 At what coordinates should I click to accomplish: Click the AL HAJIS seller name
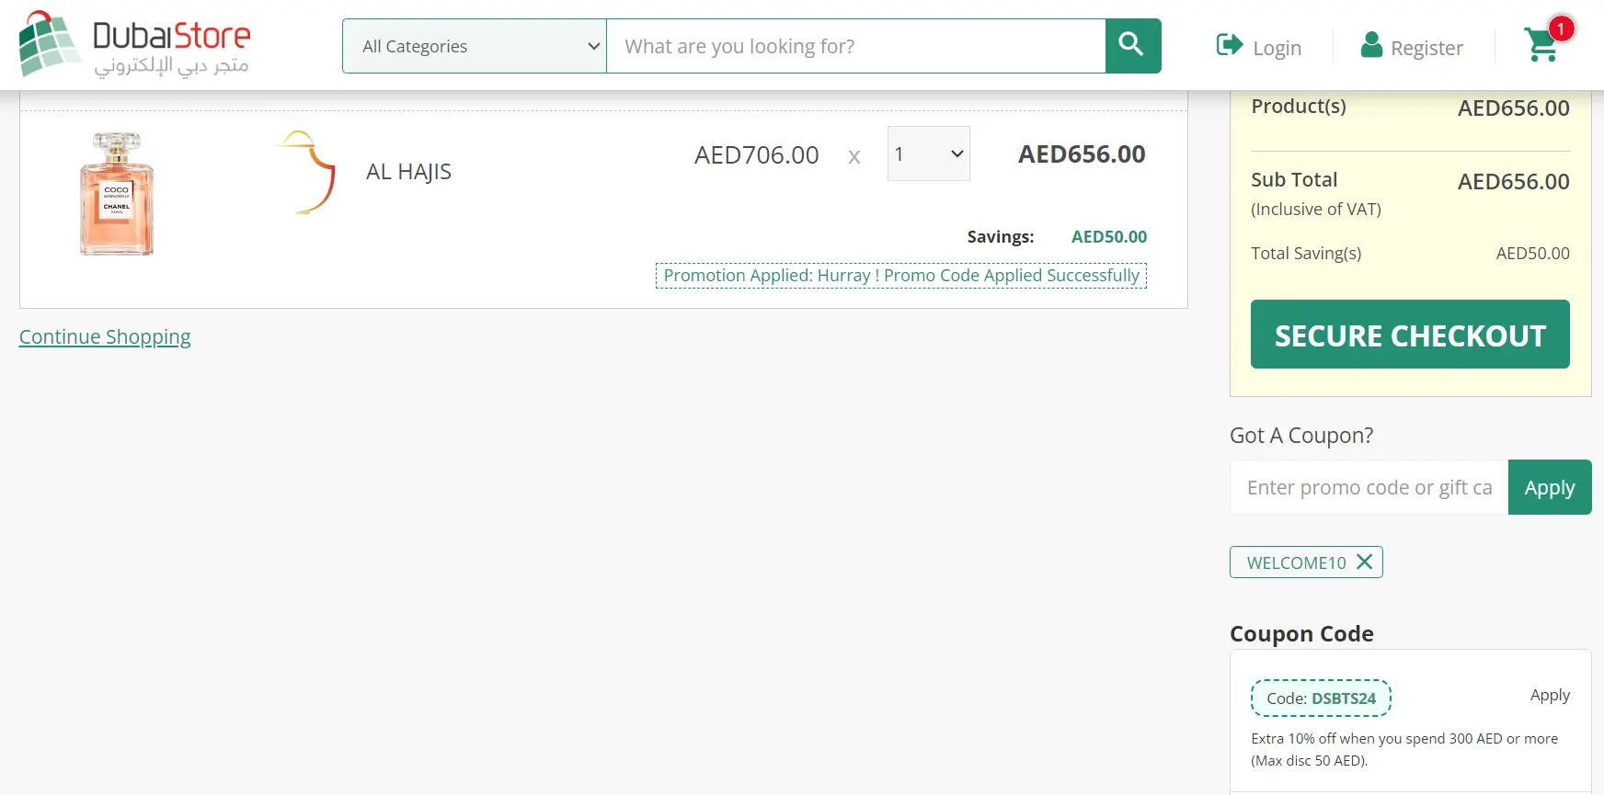point(408,172)
